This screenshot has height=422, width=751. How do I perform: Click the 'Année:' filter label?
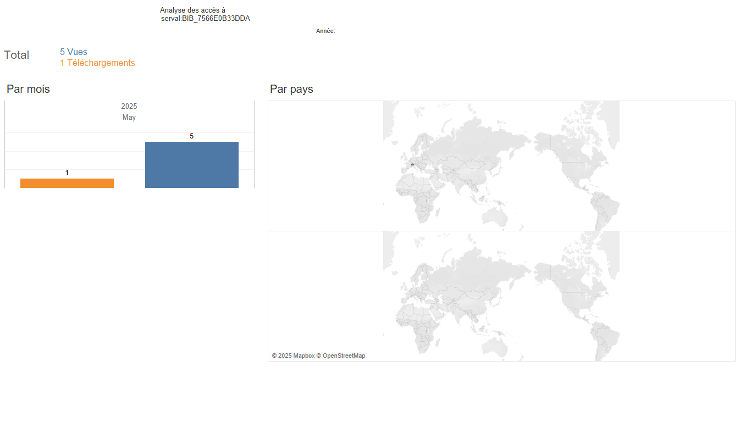325,31
